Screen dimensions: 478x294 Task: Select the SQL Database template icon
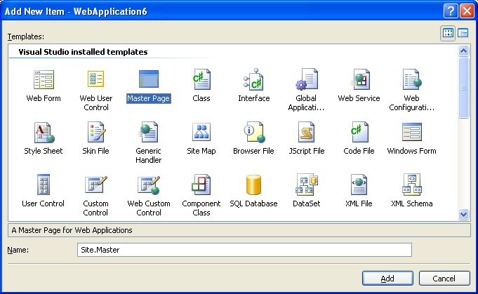point(253,185)
